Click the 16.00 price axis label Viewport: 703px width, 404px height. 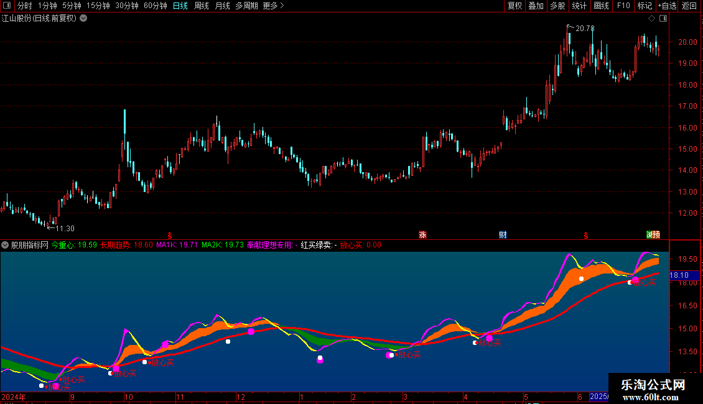pos(687,127)
